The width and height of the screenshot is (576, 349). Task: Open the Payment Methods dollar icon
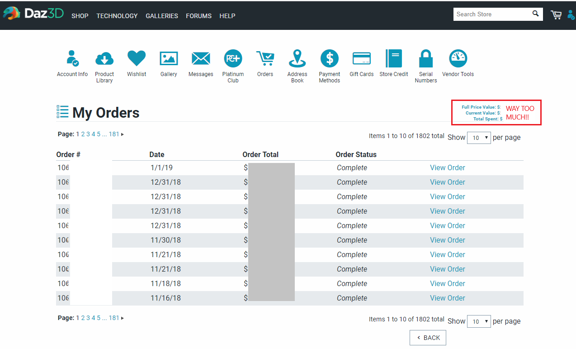pyautogui.click(x=330, y=58)
